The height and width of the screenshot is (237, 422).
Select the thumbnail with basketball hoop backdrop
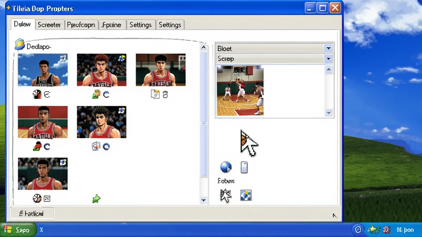[161, 70]
